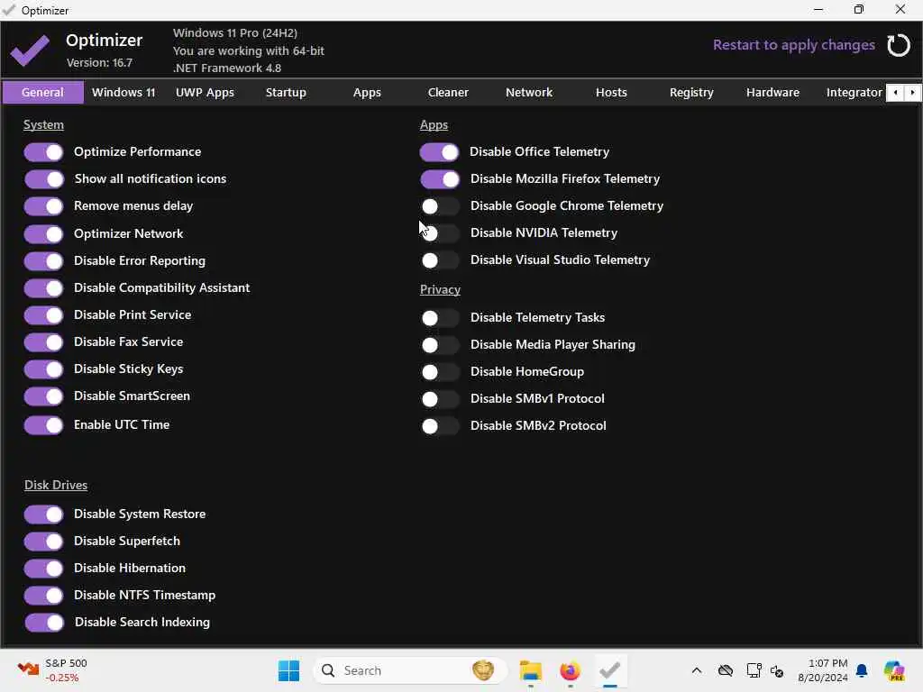The image size is (923, 692).
Task: Open Copilot preview icon in taskbar
Action: [894, 670]
